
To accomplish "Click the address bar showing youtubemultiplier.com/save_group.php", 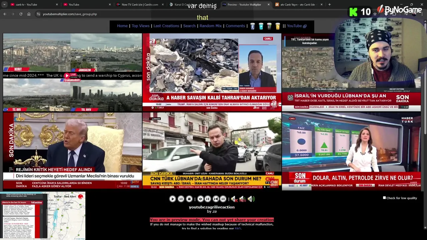I will 70,14.
